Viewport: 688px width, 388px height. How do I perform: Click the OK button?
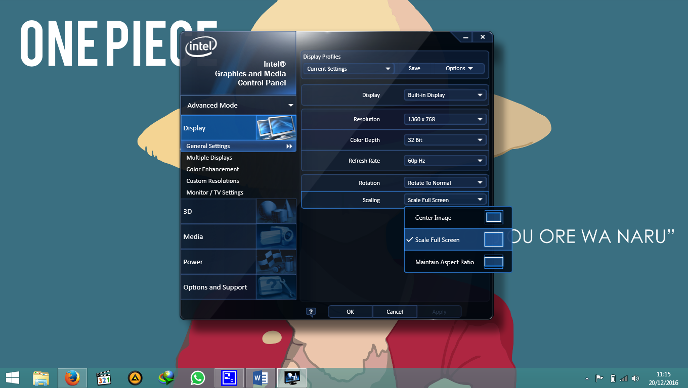tap(350, 312)
